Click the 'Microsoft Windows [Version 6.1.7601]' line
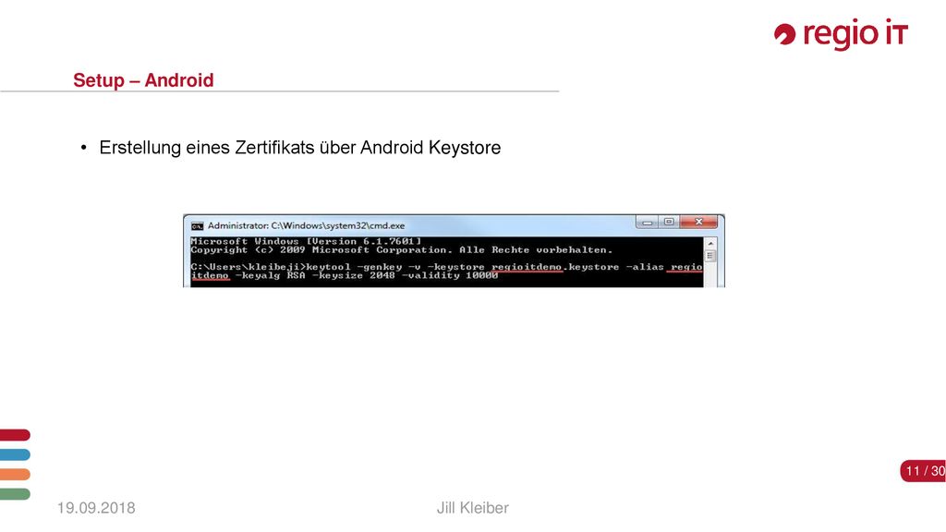The width and height of the screenshot is (946, 532). 306,241
